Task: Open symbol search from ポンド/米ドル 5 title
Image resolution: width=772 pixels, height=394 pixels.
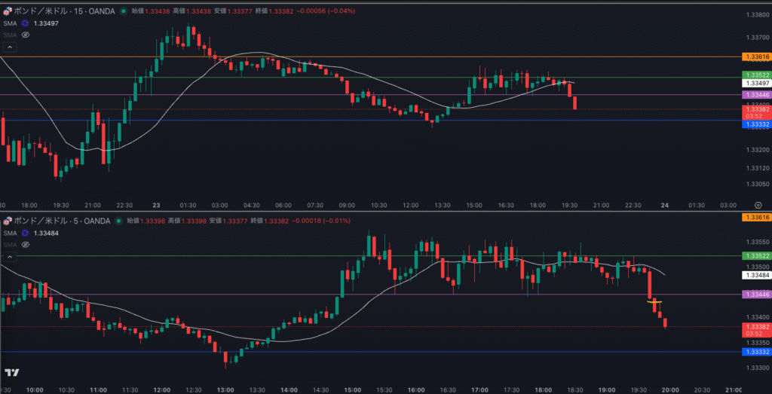Action: 60,221
